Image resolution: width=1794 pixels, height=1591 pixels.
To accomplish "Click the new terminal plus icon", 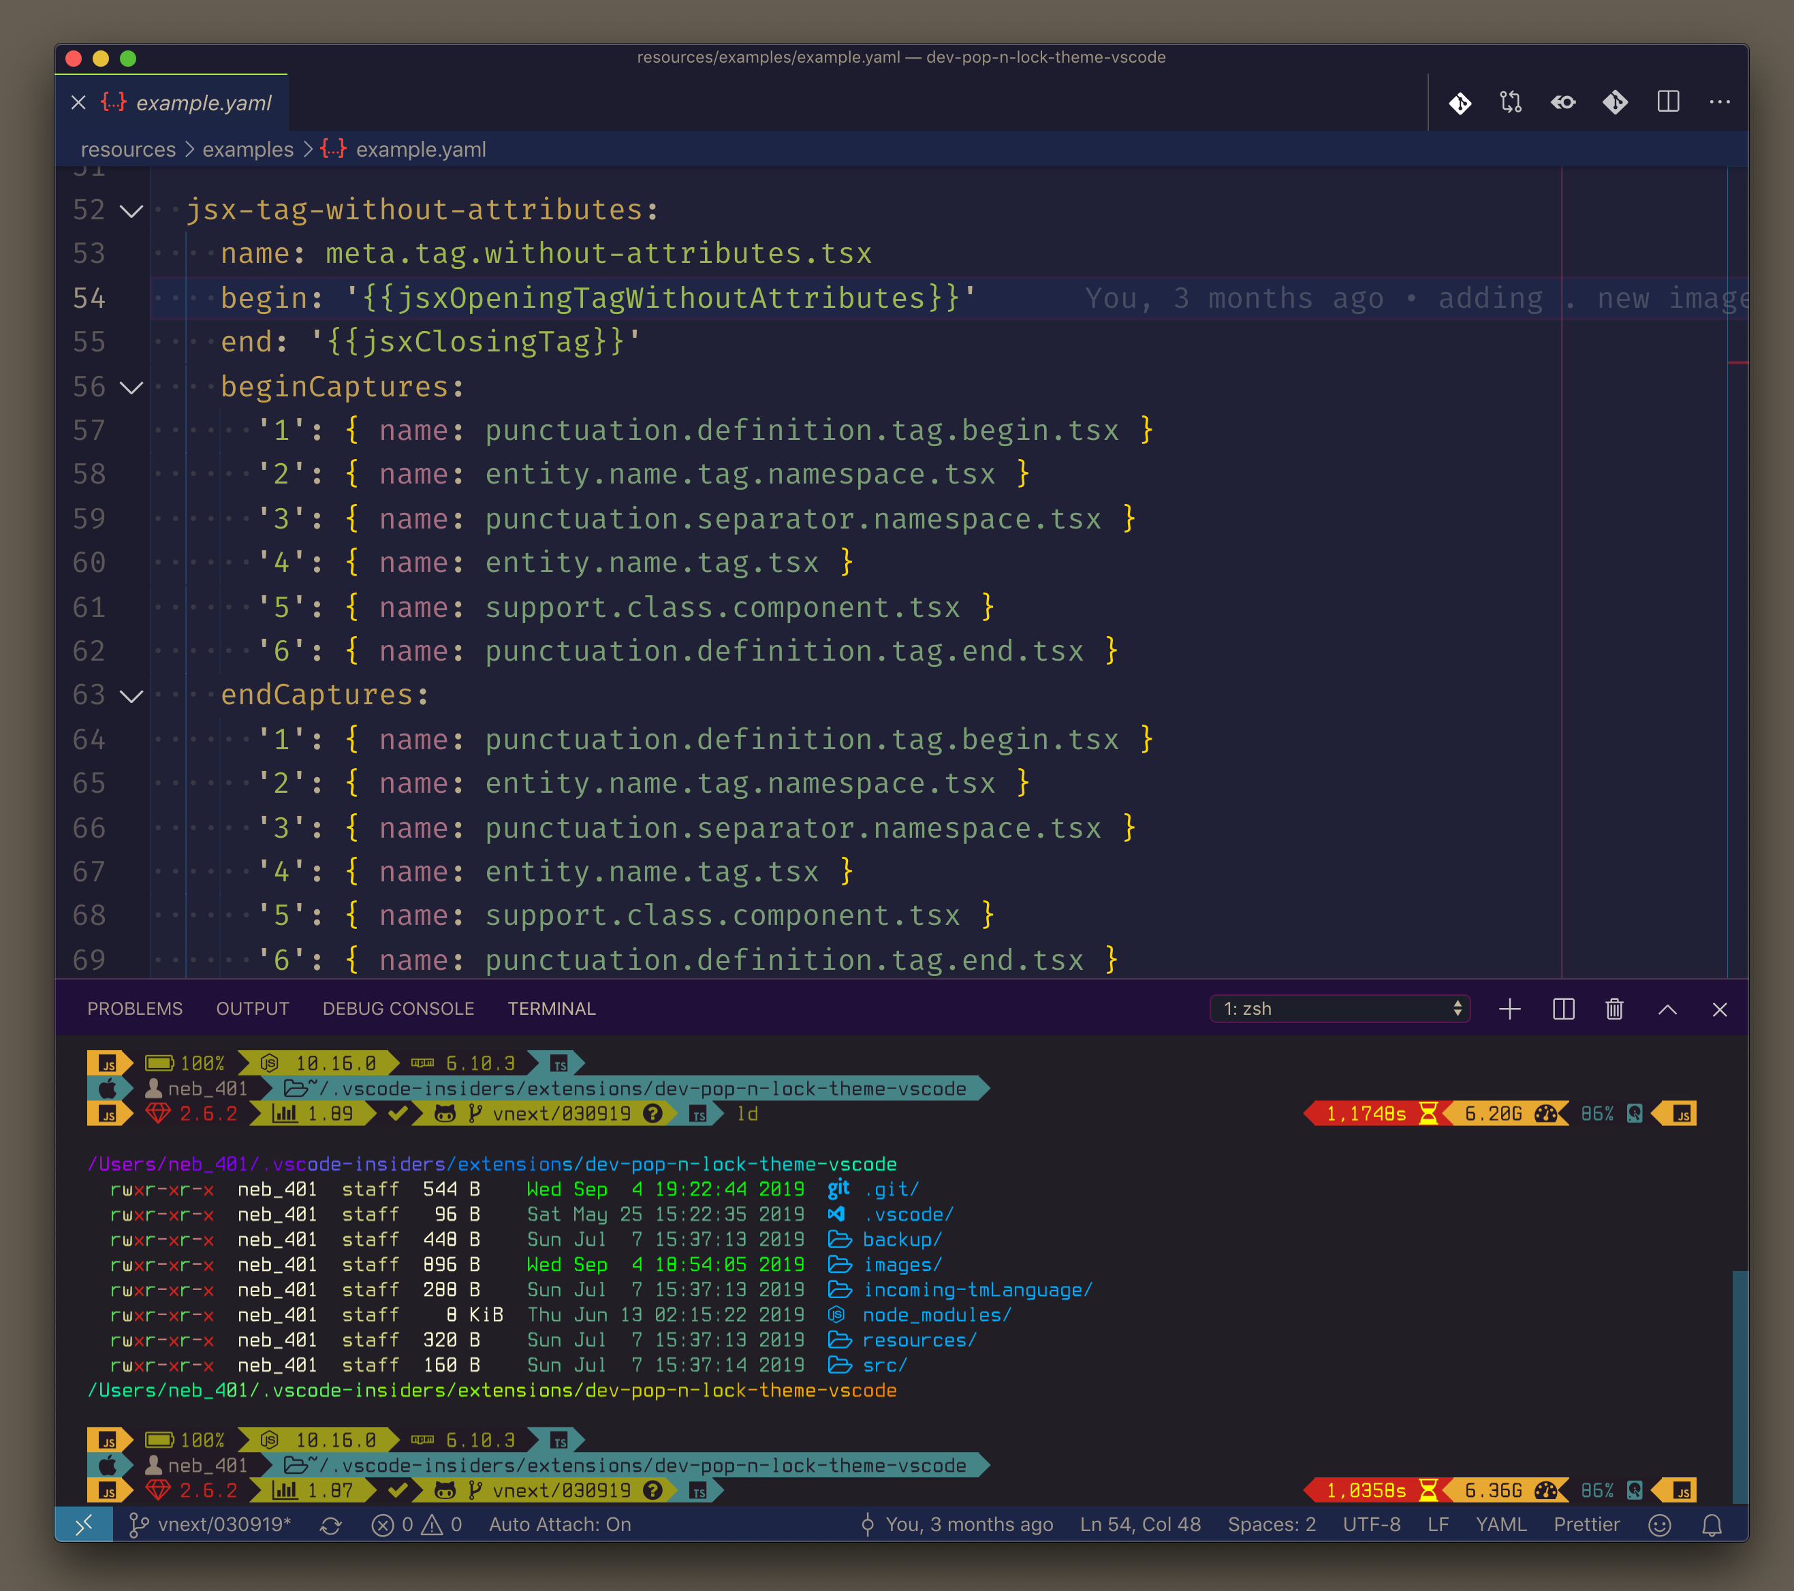I will (1509, 1009).
